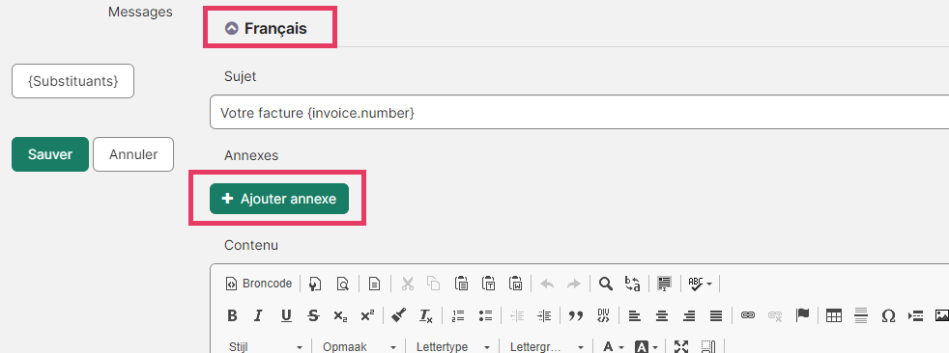Screen dimensions: 949x353
Task: Open the Lettertype font dropdown
Action: click(x=452, y=347)
